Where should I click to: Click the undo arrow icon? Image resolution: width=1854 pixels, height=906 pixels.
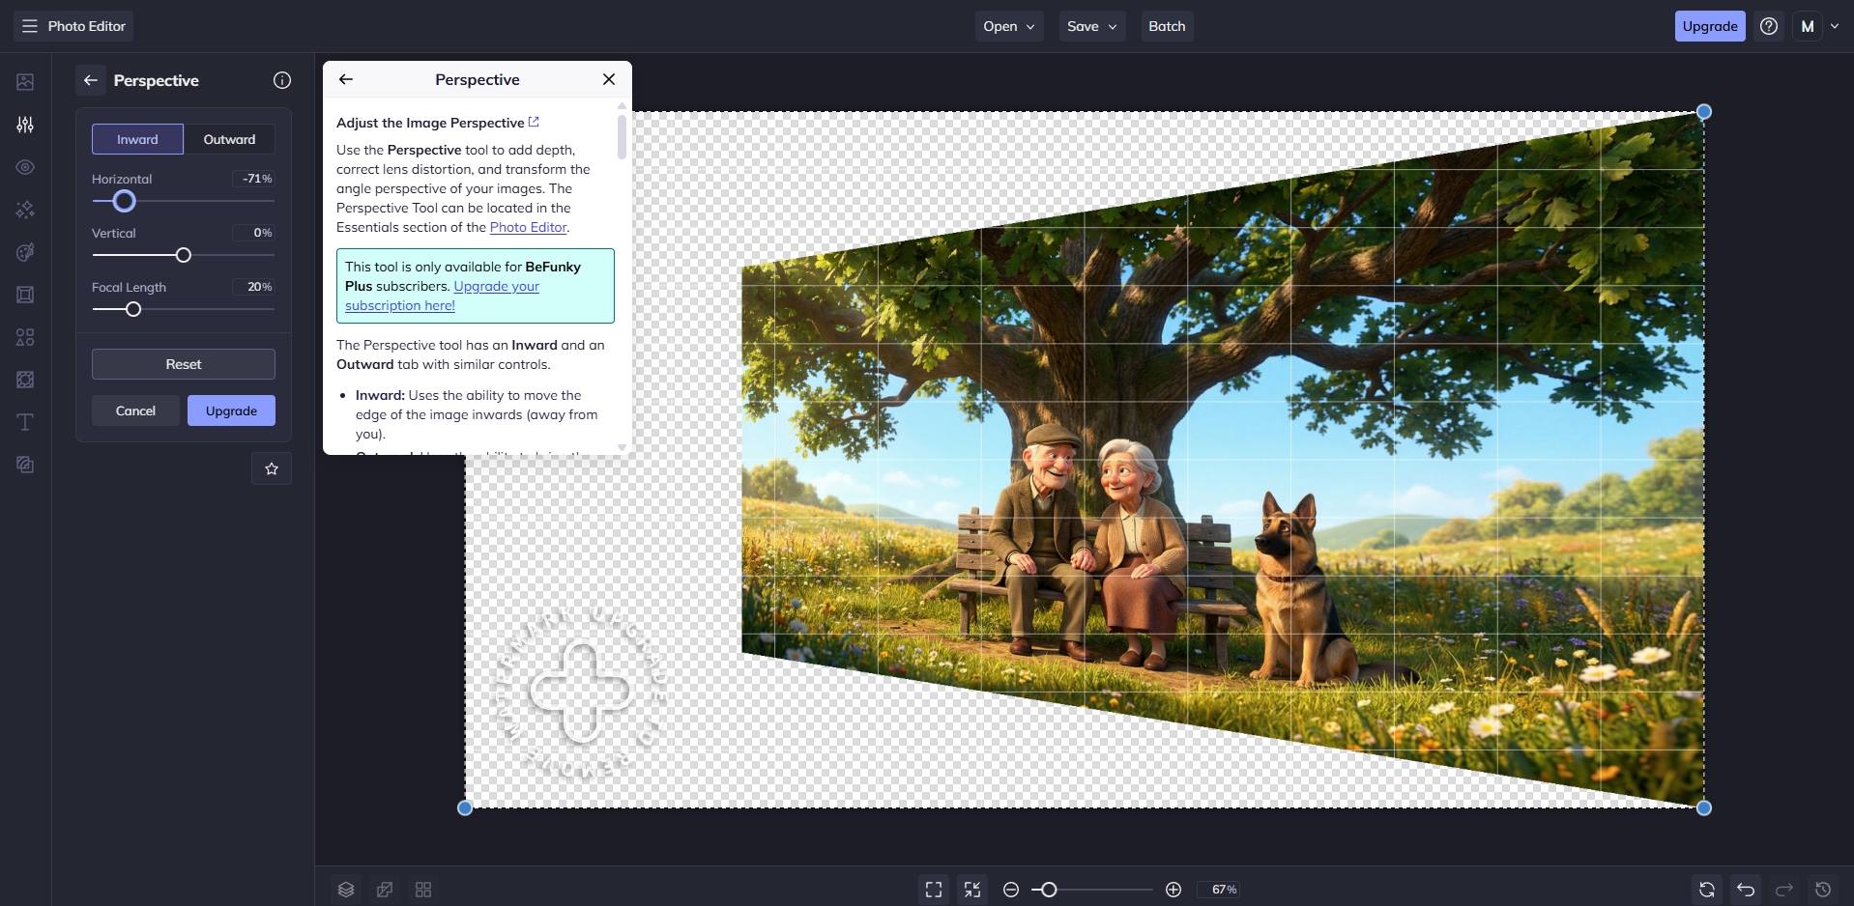coord(1746,890)
